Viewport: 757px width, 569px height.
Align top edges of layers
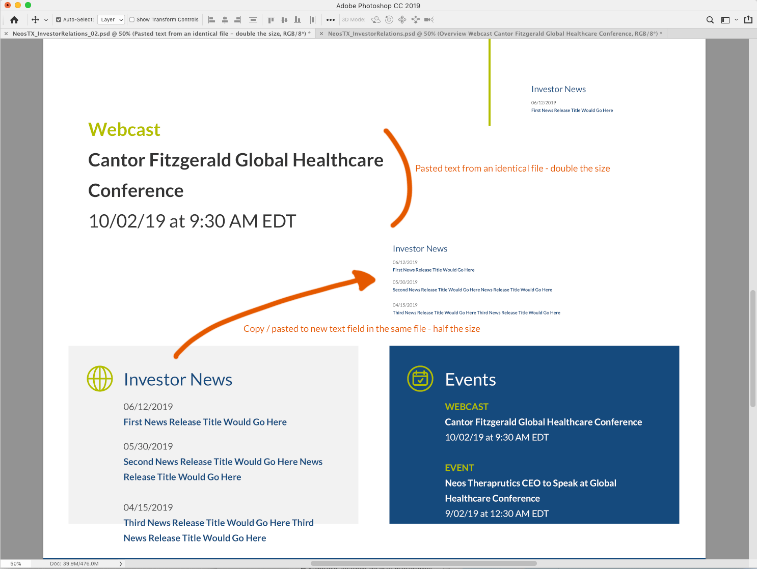tap(271, 20)
